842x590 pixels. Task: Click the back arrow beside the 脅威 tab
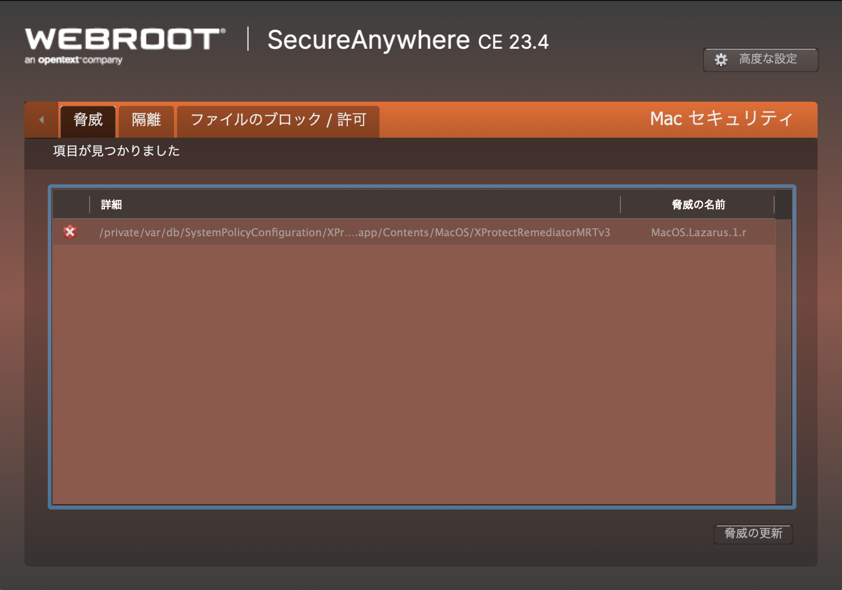(x=41, y=120)
